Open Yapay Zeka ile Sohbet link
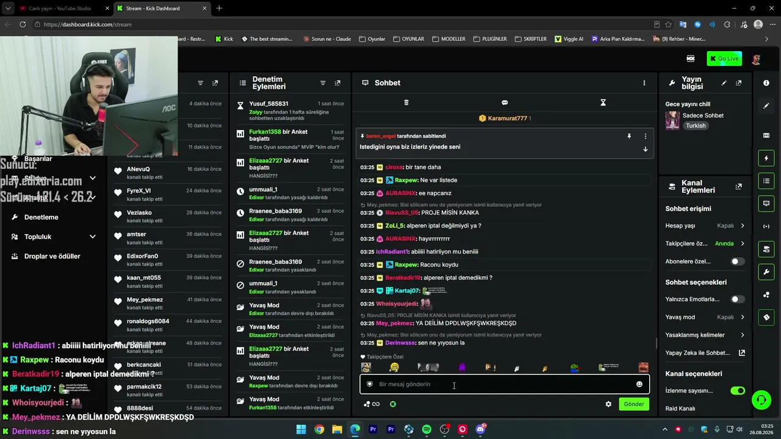This screenshot has height=439, width=781. 705,353
